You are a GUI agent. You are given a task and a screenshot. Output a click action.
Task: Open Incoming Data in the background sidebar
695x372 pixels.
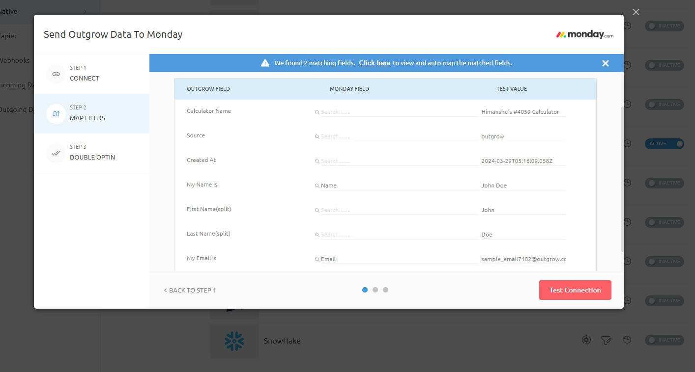(x=17, y=85)
